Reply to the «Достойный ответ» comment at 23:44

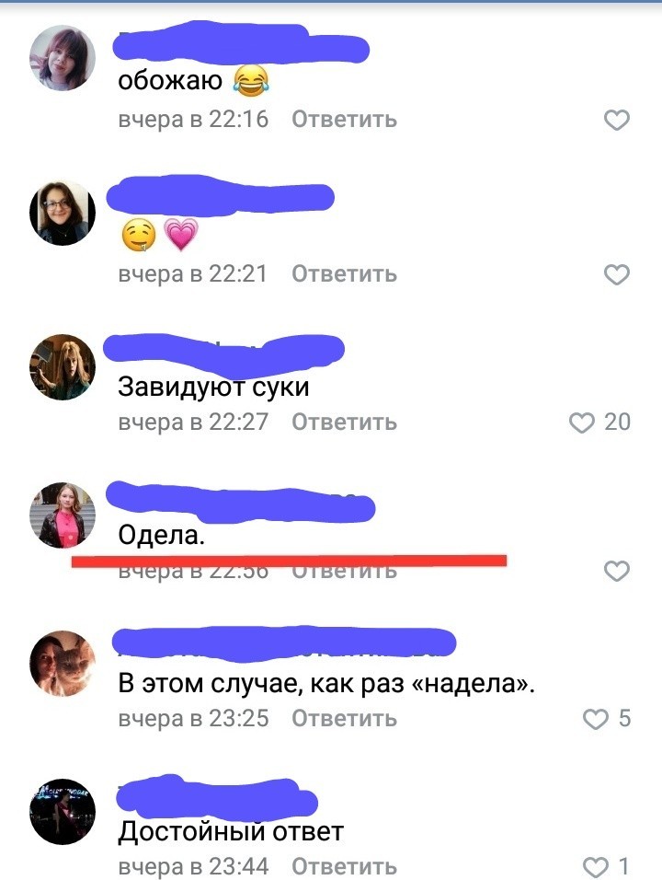344,866
